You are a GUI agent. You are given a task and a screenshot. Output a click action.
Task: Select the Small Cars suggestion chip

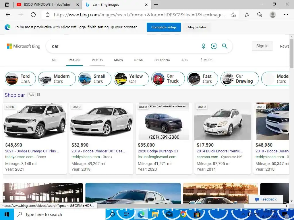(95, 79)
